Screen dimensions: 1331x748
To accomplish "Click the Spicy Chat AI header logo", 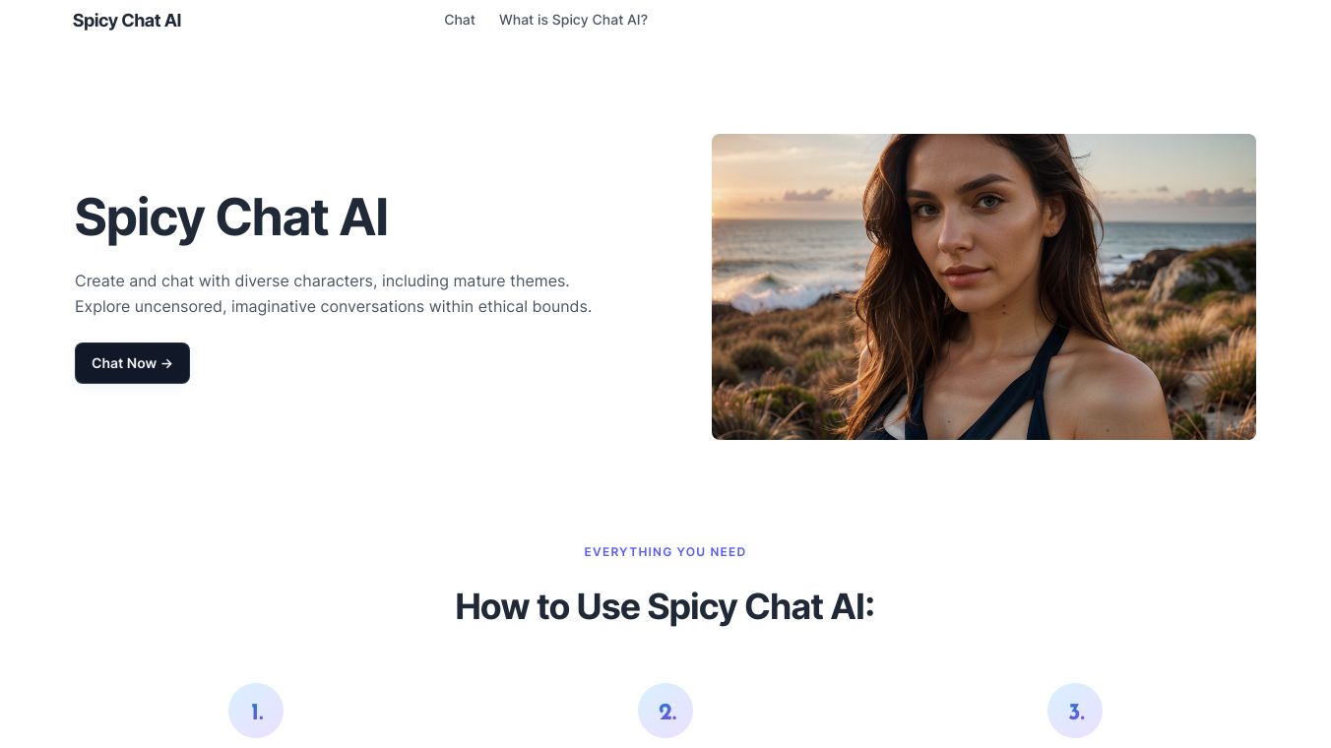I will [127, 21].
